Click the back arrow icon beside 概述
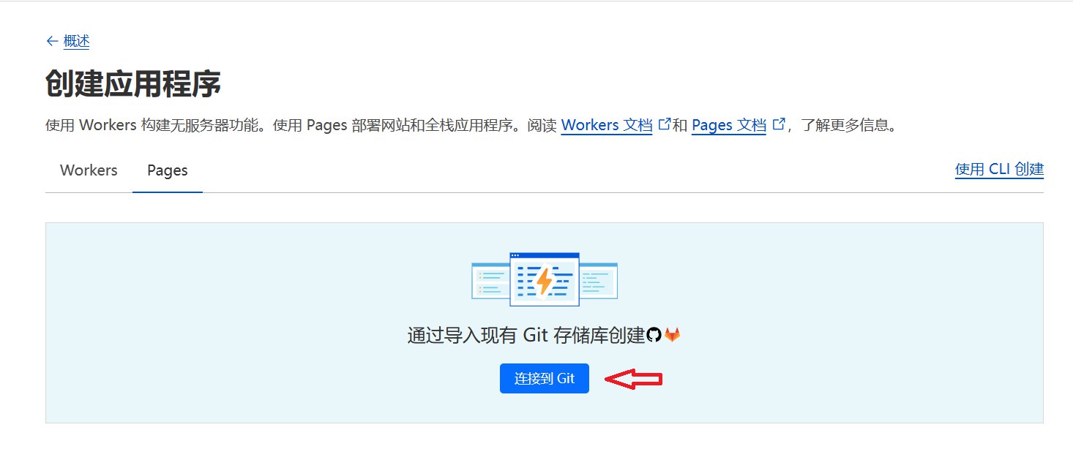 [x=52, y=42]
